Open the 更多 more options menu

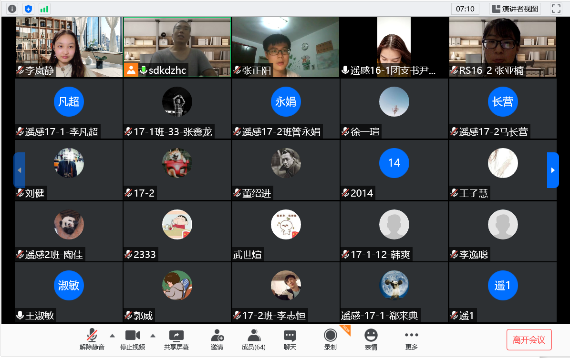pos(411,339)
